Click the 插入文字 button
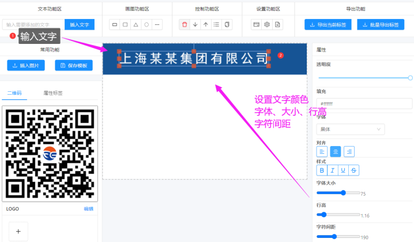 click(80, 25)
